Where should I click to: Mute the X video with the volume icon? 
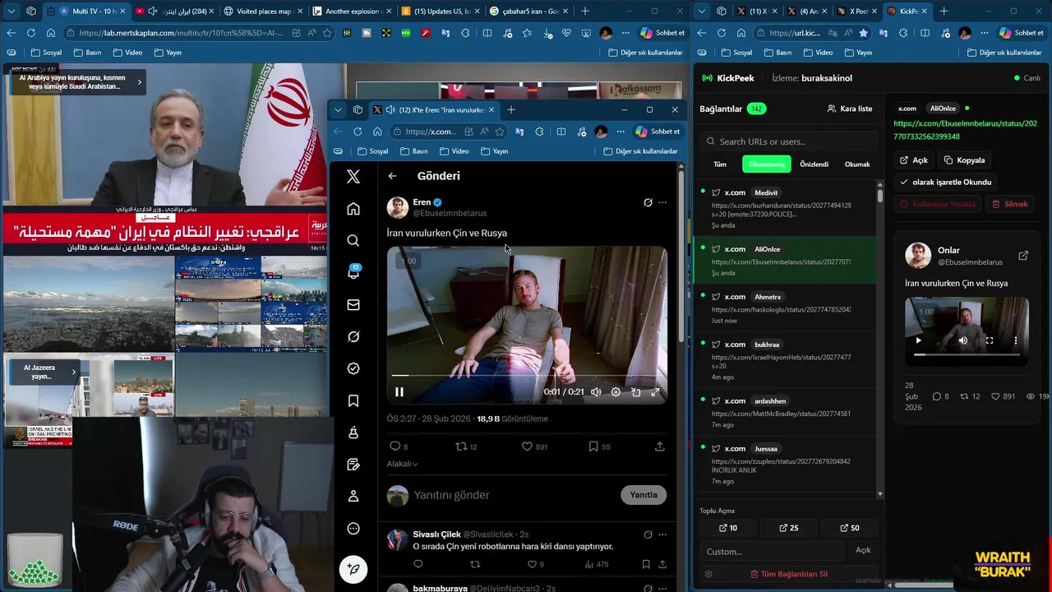click(x=596, y=392)
